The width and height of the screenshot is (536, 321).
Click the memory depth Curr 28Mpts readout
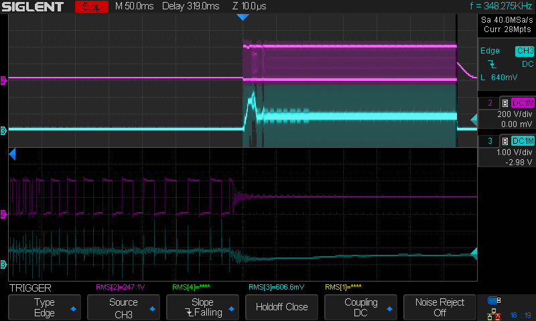coord(507,29)
